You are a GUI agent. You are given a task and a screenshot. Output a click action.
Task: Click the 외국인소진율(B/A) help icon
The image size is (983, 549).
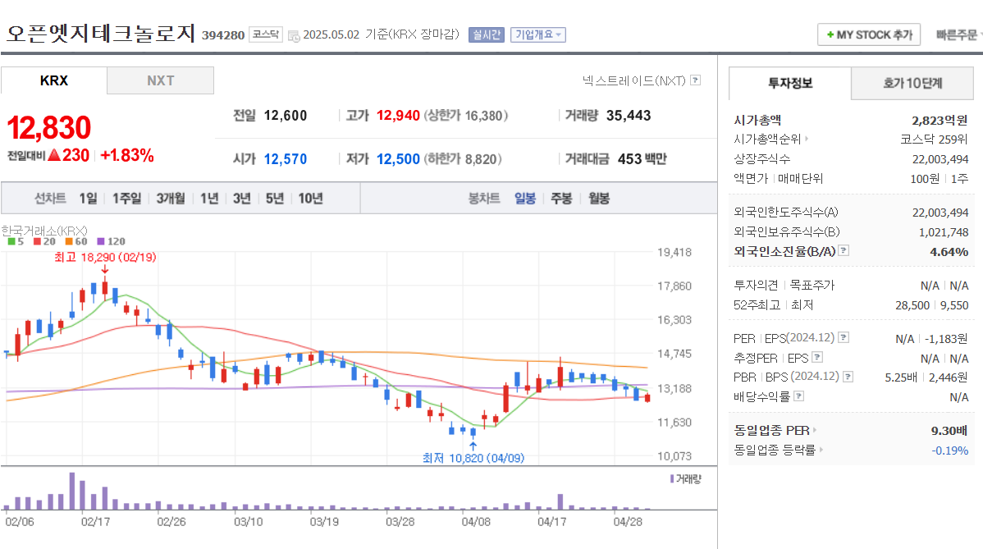(843, 250)
